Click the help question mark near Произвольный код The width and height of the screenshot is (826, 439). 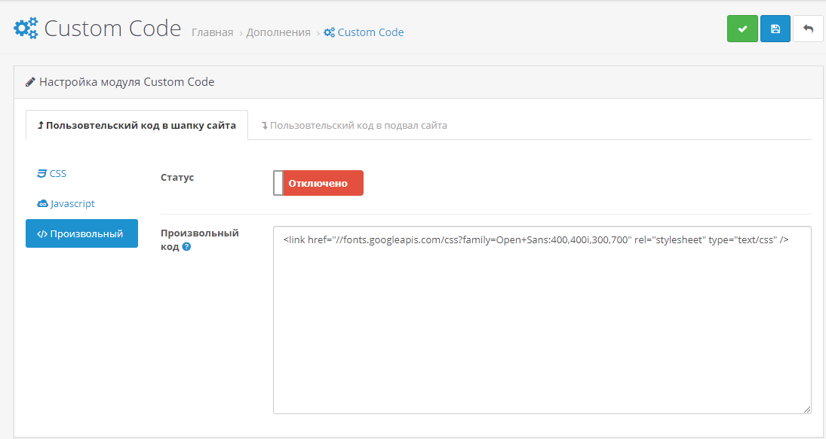click(x=186, y=246)
